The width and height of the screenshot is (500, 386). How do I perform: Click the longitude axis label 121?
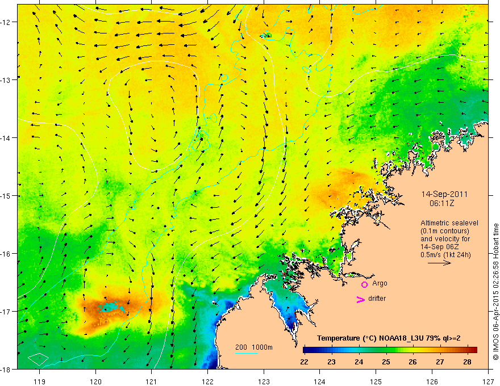point(151,381)
